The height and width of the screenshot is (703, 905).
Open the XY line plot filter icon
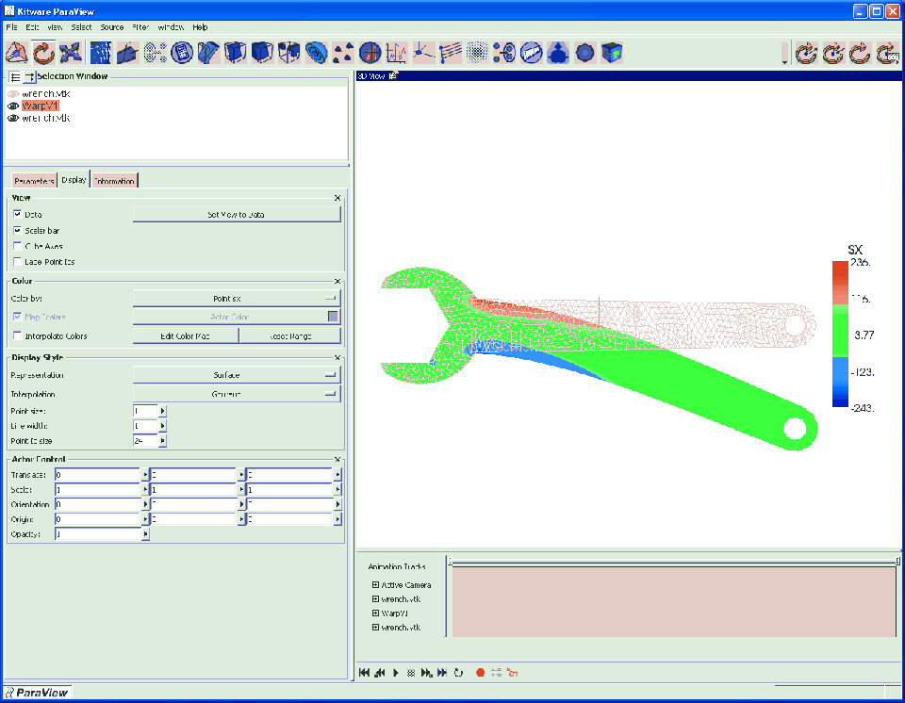[x=397, y=53]
